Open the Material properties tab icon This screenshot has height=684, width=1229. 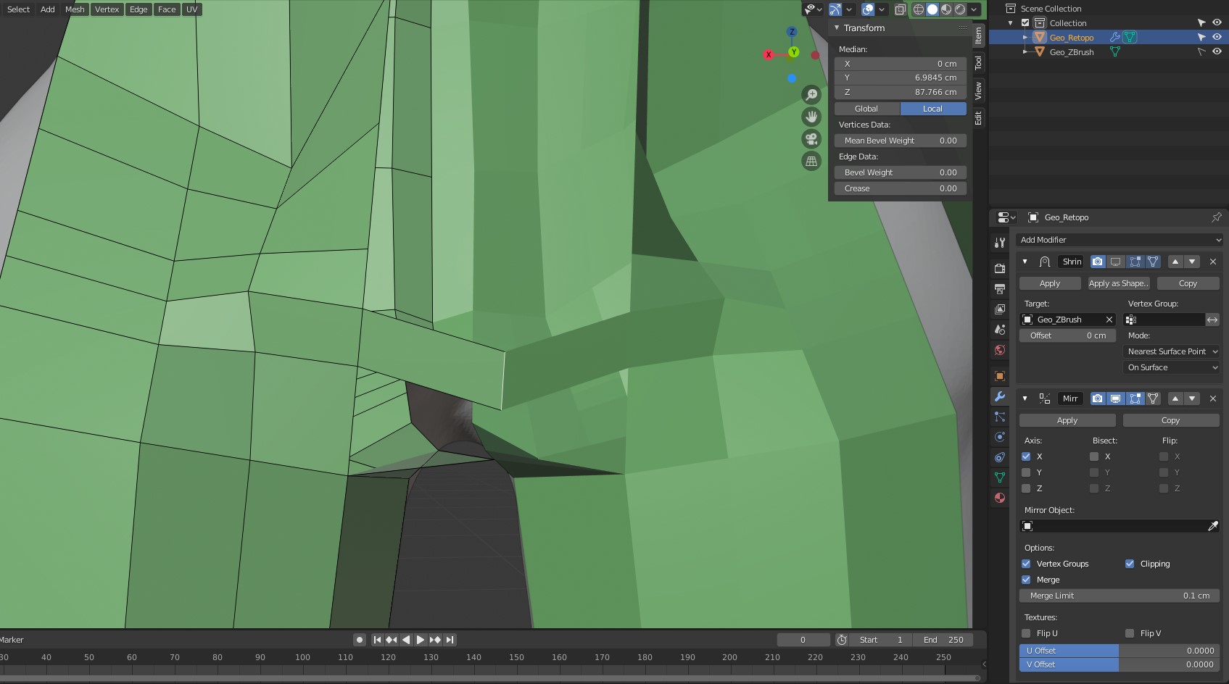tap(1000, 498)
